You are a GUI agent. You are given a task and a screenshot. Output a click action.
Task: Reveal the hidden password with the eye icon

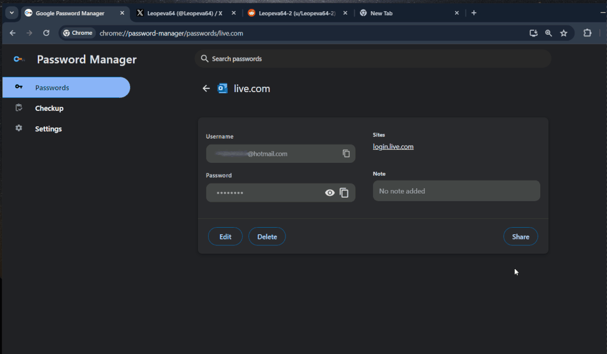pyautogui.click(x=329, y=192)
